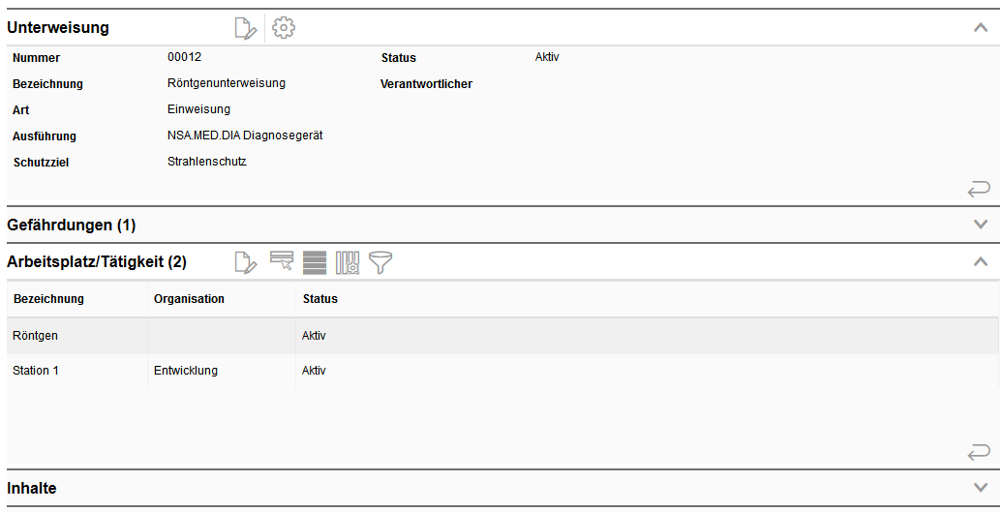Sort by the Organisation column header
The width and height of the screenshot is (1003, 512).
[189, 298]
